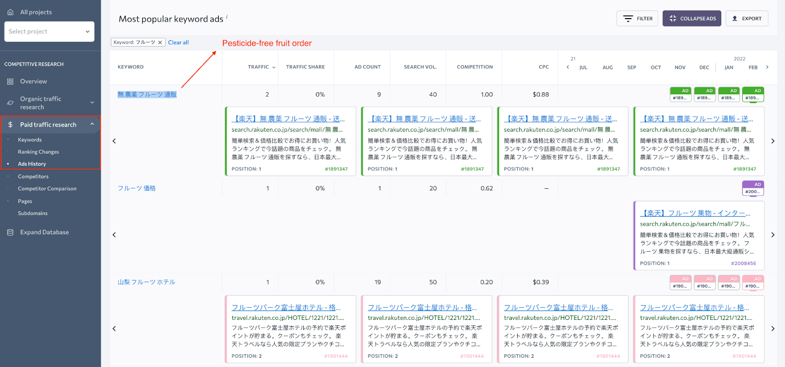The height and width of the screenshot is (367, 785).
Task: Click the green JAN AD badge in 無農薬 row
Action: (729, 94)
